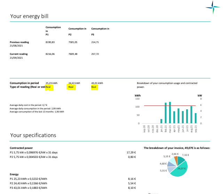The height and width of the screenshot is (194, 223).
Task: Click 'The breakdown of your invoice' title
Action: pos(177,148)
